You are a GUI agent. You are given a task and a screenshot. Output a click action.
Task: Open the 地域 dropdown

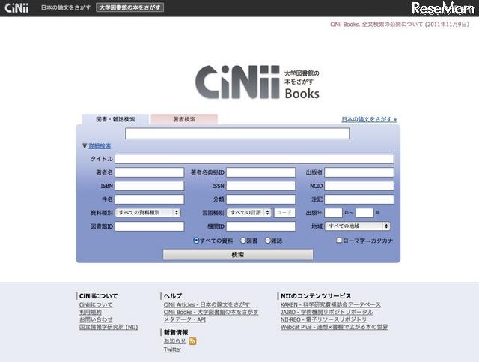click(x=358, y=226)
